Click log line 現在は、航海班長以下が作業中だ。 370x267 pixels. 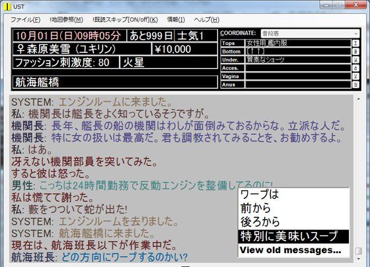coord(94,245)
